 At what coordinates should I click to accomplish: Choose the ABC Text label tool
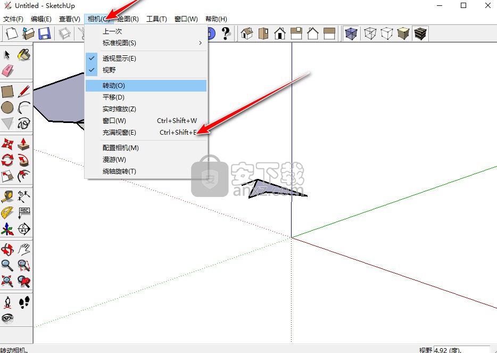tap(24, 213)
